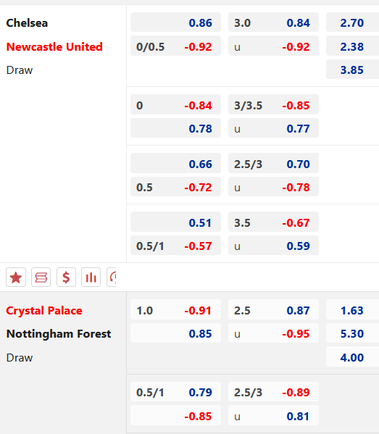This screenshot has width=379, height=434.
Task: Choose Chelsea win odds 2.70
Action: (352, 22)
